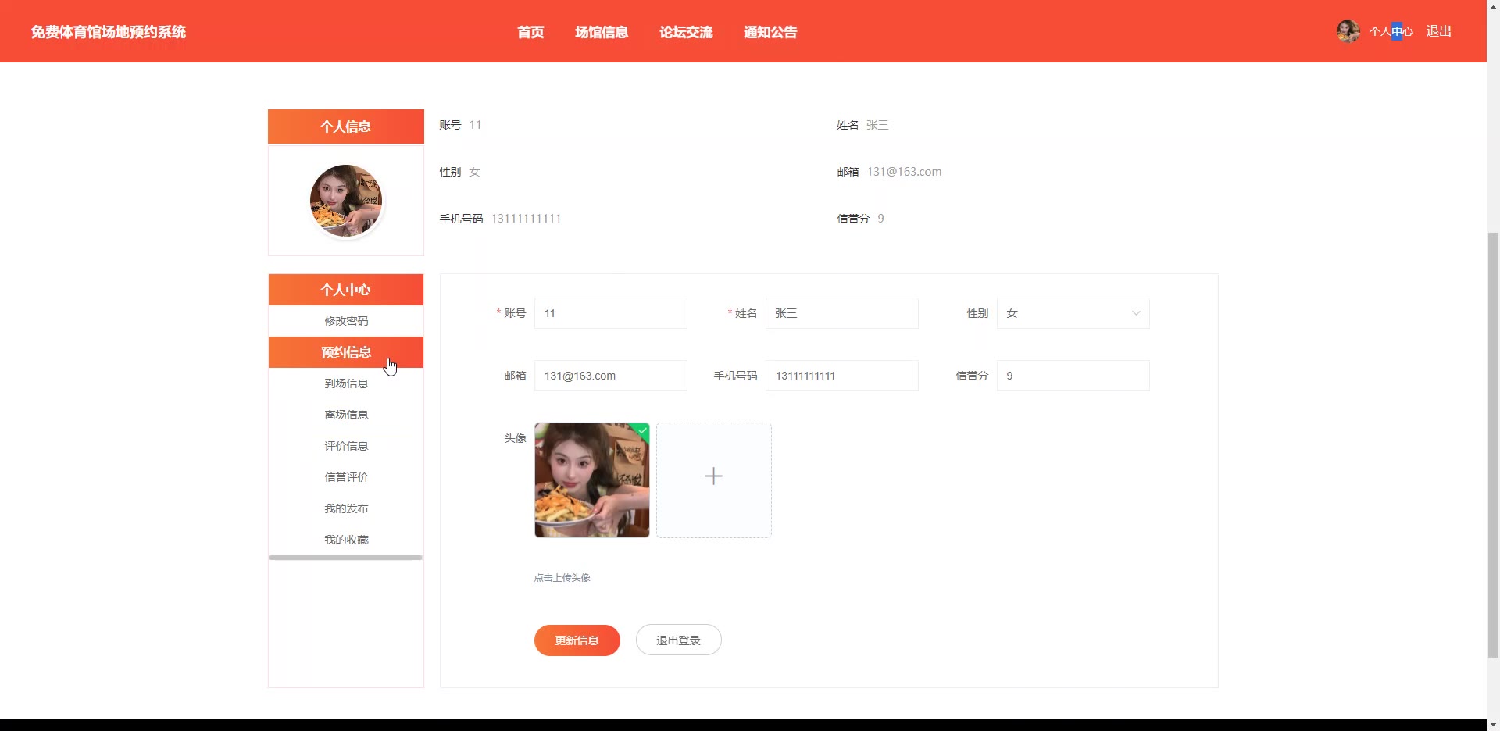
Task: Open 我的收藏 in the sidebar
Action: (x=346, y=540)
